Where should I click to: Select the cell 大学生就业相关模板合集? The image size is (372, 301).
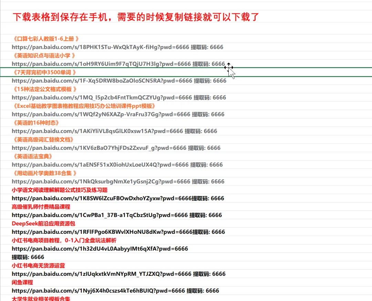41,299
